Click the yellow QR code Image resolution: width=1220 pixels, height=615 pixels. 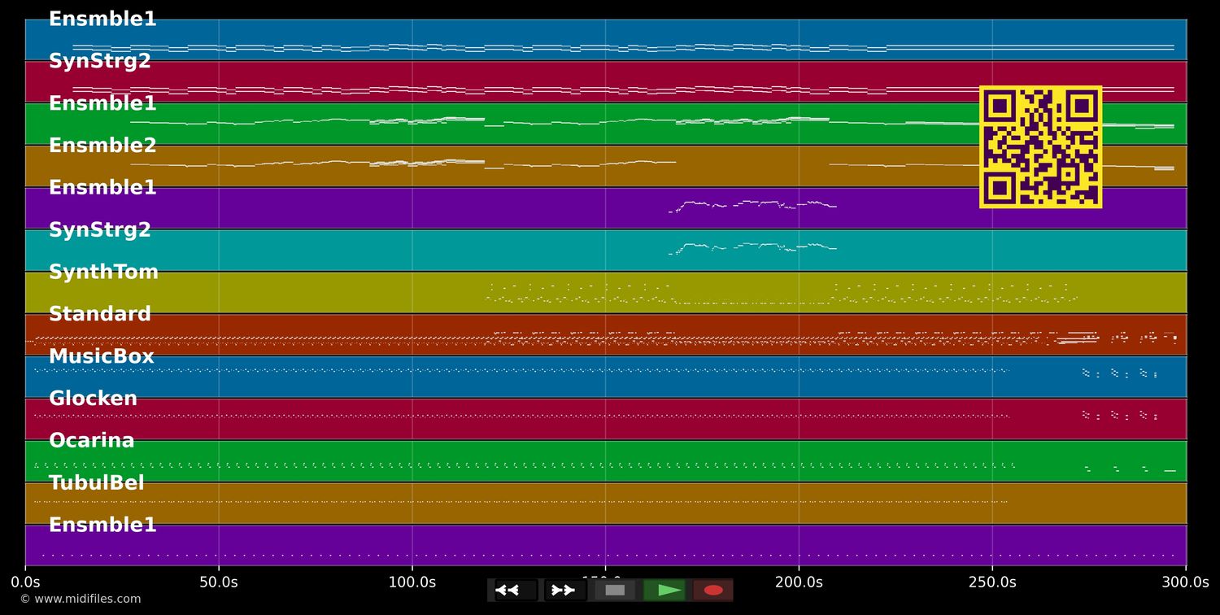coord(1040,147)
